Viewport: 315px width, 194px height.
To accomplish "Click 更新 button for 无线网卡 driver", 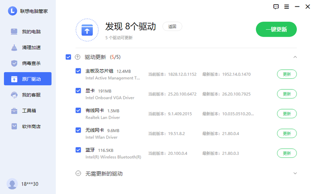I will [x=287, y=133].
